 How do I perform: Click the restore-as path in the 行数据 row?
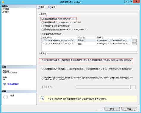pyautogui.click(x=114, y=41)
